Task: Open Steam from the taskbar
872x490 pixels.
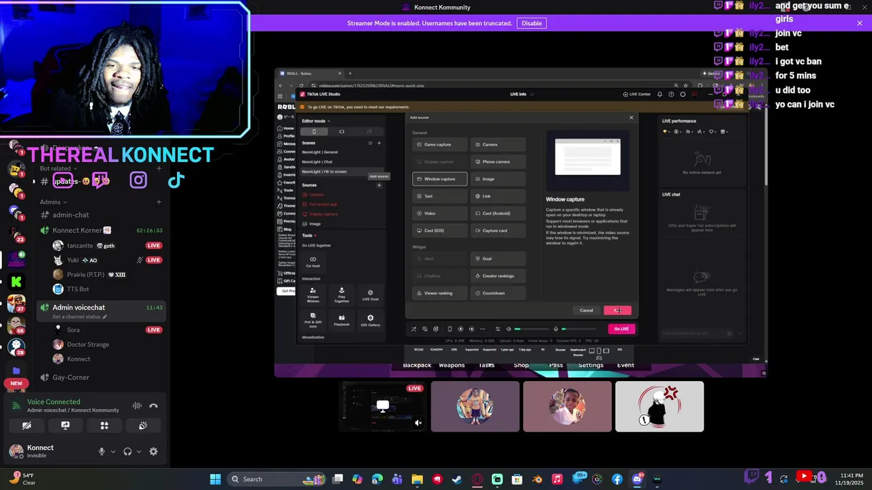Action: pos(457,479)
